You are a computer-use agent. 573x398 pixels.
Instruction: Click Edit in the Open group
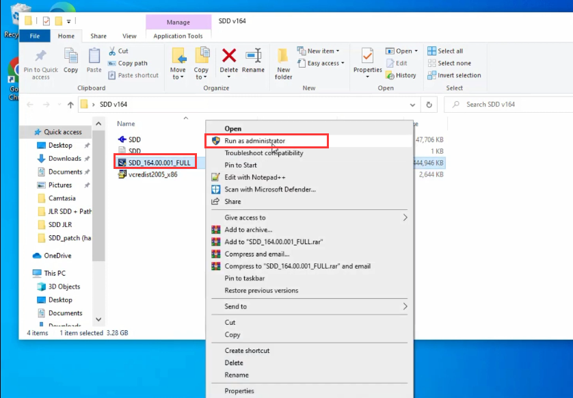[x=397, y=63]
